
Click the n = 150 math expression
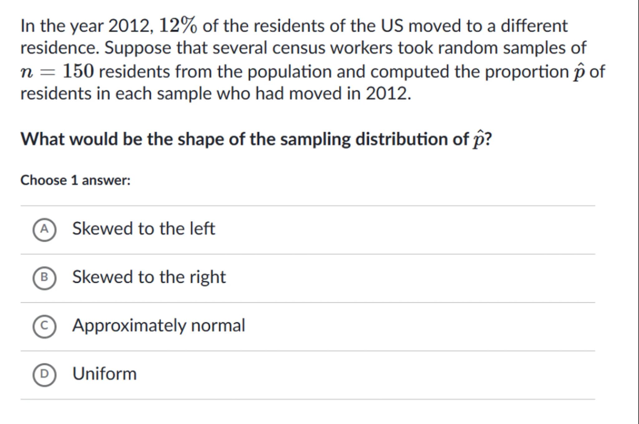57,72
